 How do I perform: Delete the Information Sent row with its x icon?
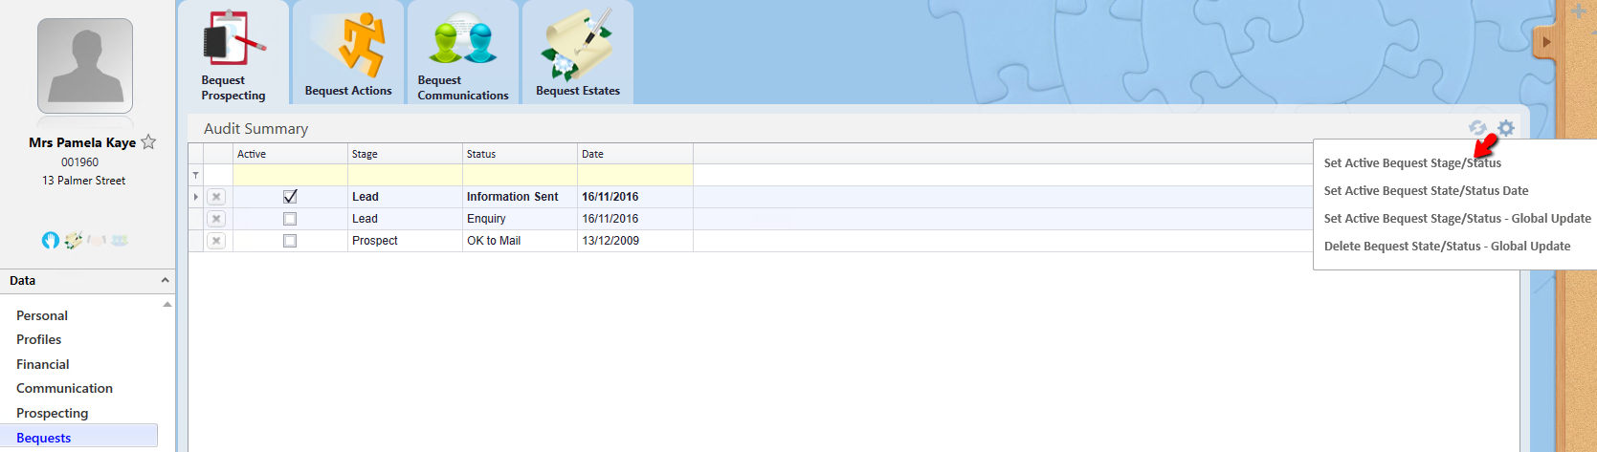(217, 197)
